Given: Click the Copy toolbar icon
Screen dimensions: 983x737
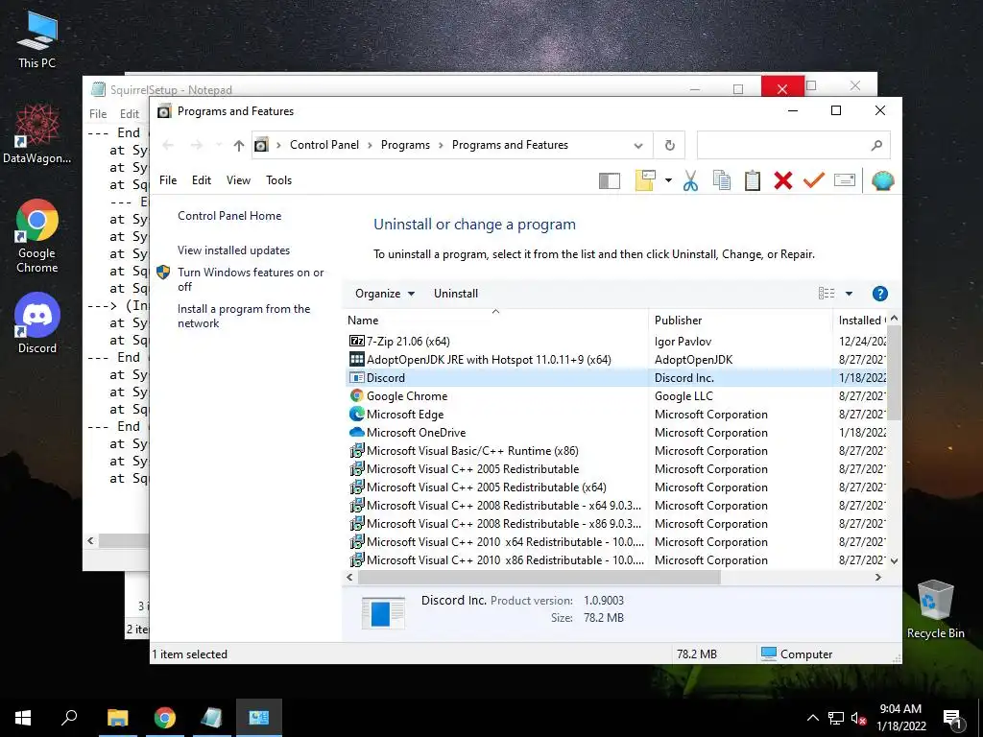Looking at the screenshot, I should pyautogui.click(x=722, y=180).
